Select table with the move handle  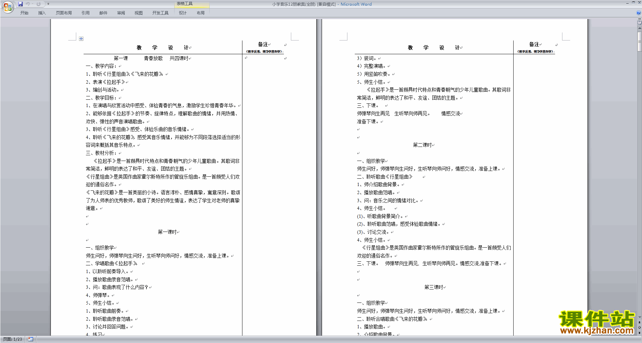pyautogui.click(x=81, y=39)
